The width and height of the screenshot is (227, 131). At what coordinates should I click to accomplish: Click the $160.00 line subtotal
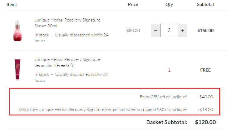click(205, 30)
